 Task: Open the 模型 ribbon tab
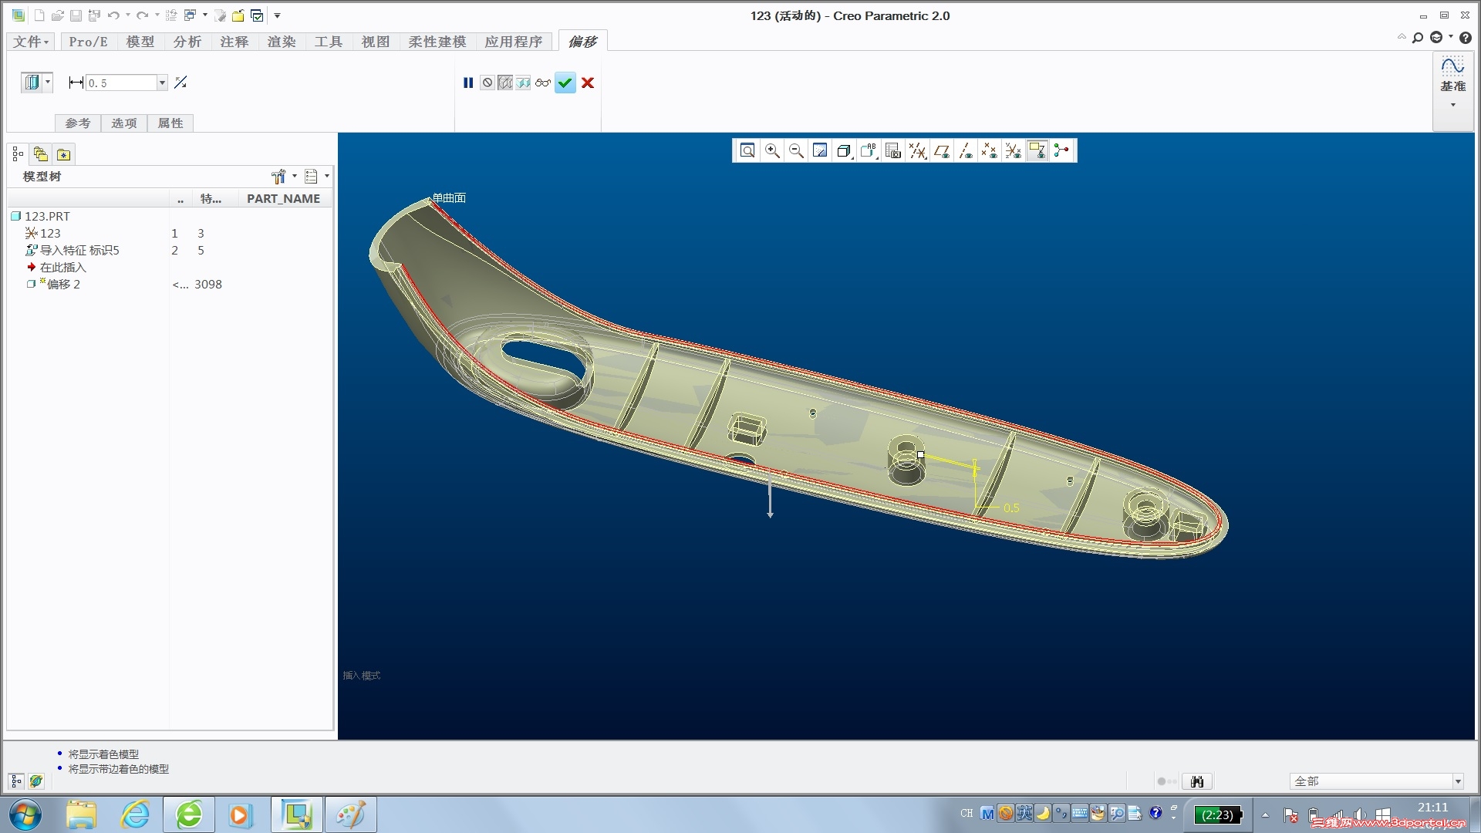coord(140,42)
